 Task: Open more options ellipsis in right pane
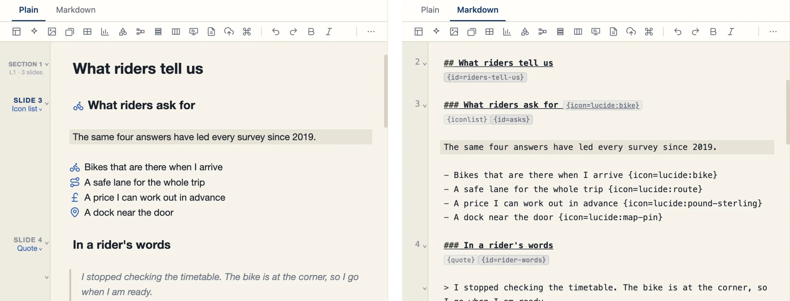pyautogui.click(x=773, y=32)
